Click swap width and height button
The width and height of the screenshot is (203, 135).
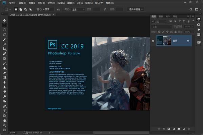(105, 9)
